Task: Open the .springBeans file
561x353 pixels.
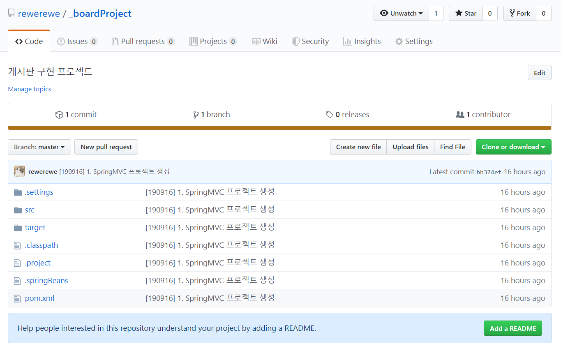Action: point(46,281)
